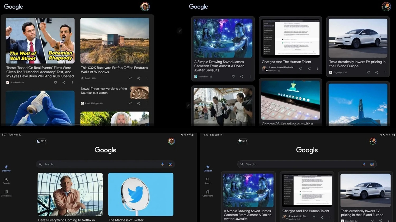396x222 pixels.
Task: Open profile avatar beside the 59° F weather chip
Action: [171, 141]
